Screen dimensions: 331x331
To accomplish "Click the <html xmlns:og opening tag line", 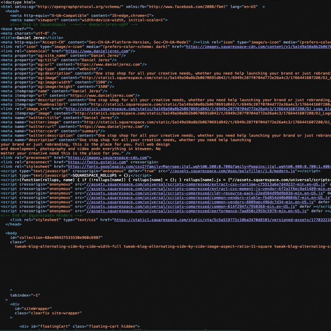I will (133, 7).
